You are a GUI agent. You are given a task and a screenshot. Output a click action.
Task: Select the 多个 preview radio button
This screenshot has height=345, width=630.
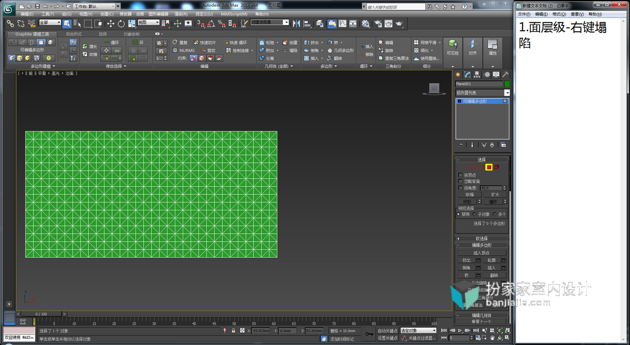pyautogui.click(x=495, y=215)
